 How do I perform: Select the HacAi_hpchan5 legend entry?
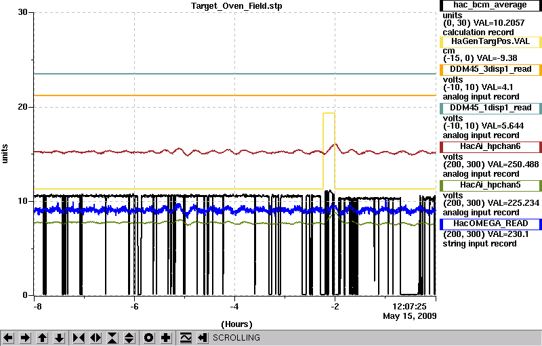coord(491,186)
